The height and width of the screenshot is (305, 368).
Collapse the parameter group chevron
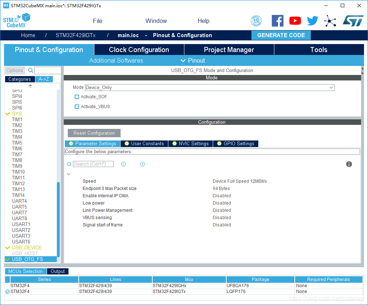click(68, 174)
